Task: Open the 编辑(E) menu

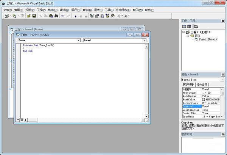Action: coord(19,10)
